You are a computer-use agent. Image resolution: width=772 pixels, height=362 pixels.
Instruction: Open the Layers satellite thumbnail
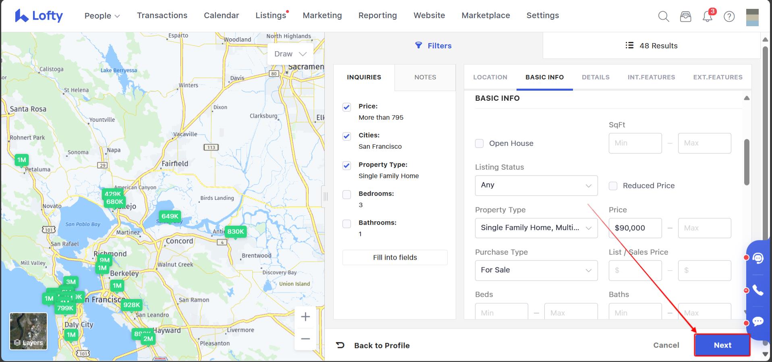tap(28, 331)
